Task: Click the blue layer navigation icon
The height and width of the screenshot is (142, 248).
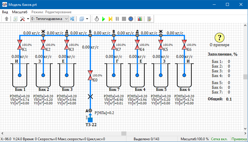Action: [72, 19]
